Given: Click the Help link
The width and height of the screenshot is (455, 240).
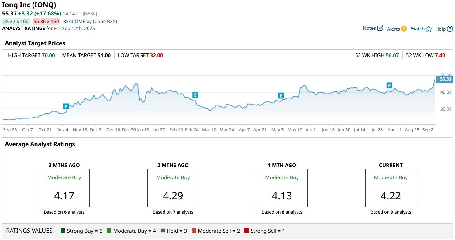Looking at the screenshot, I should point(440,29).
